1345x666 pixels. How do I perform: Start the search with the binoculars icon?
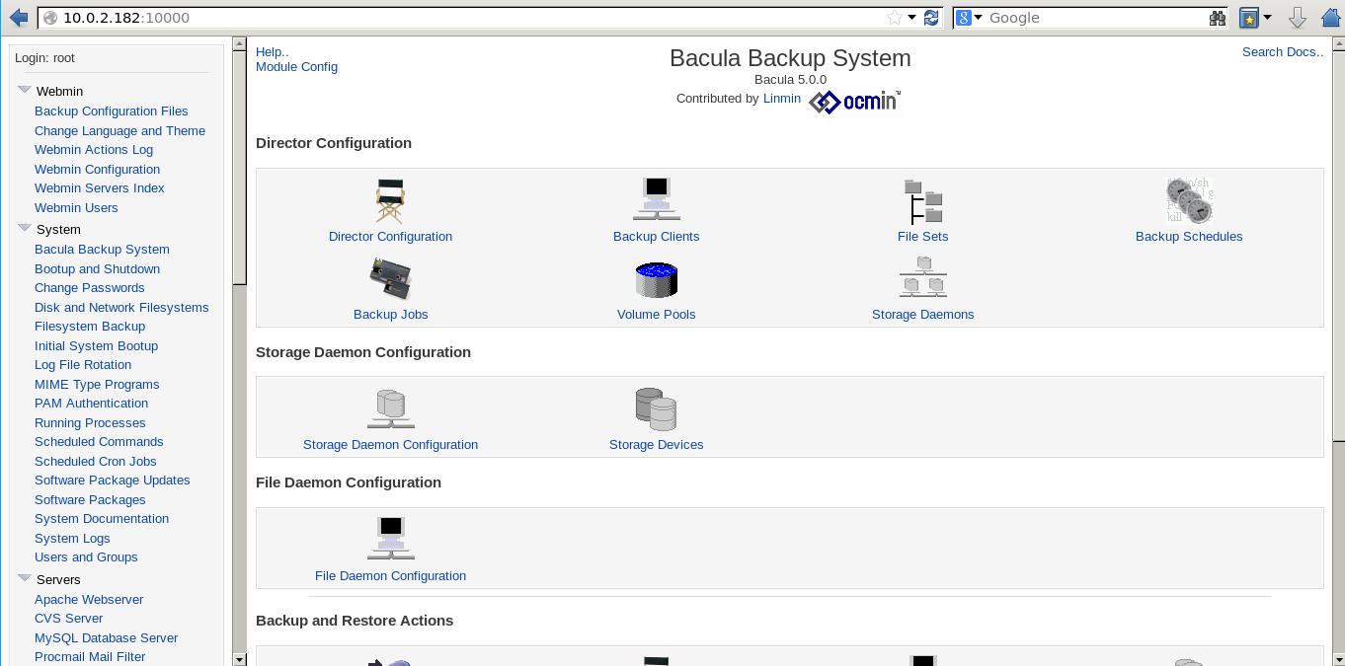[x=1218, y=18]
